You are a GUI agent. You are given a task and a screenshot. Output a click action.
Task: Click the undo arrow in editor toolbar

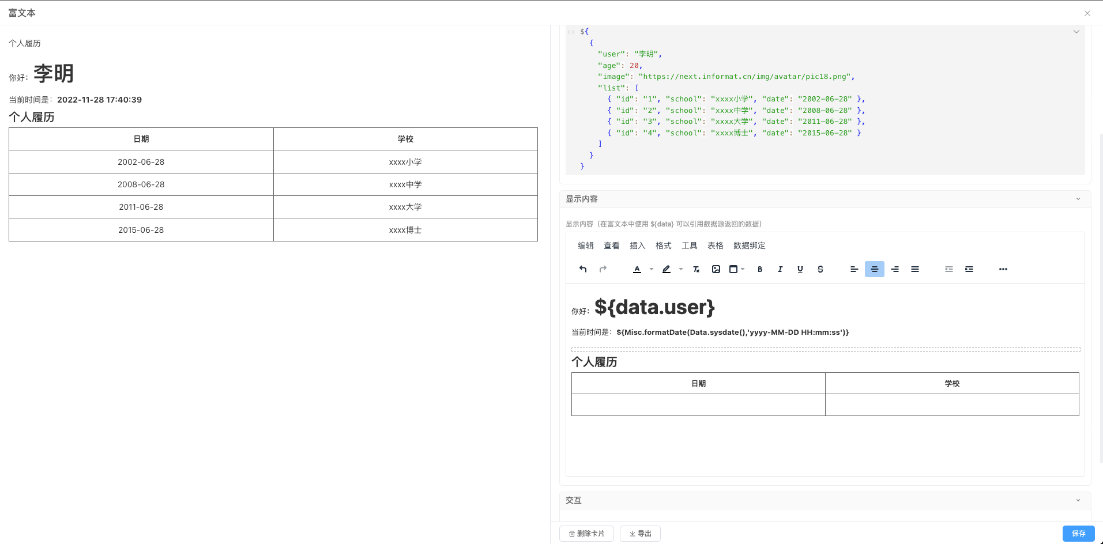[x=583, y=269]
